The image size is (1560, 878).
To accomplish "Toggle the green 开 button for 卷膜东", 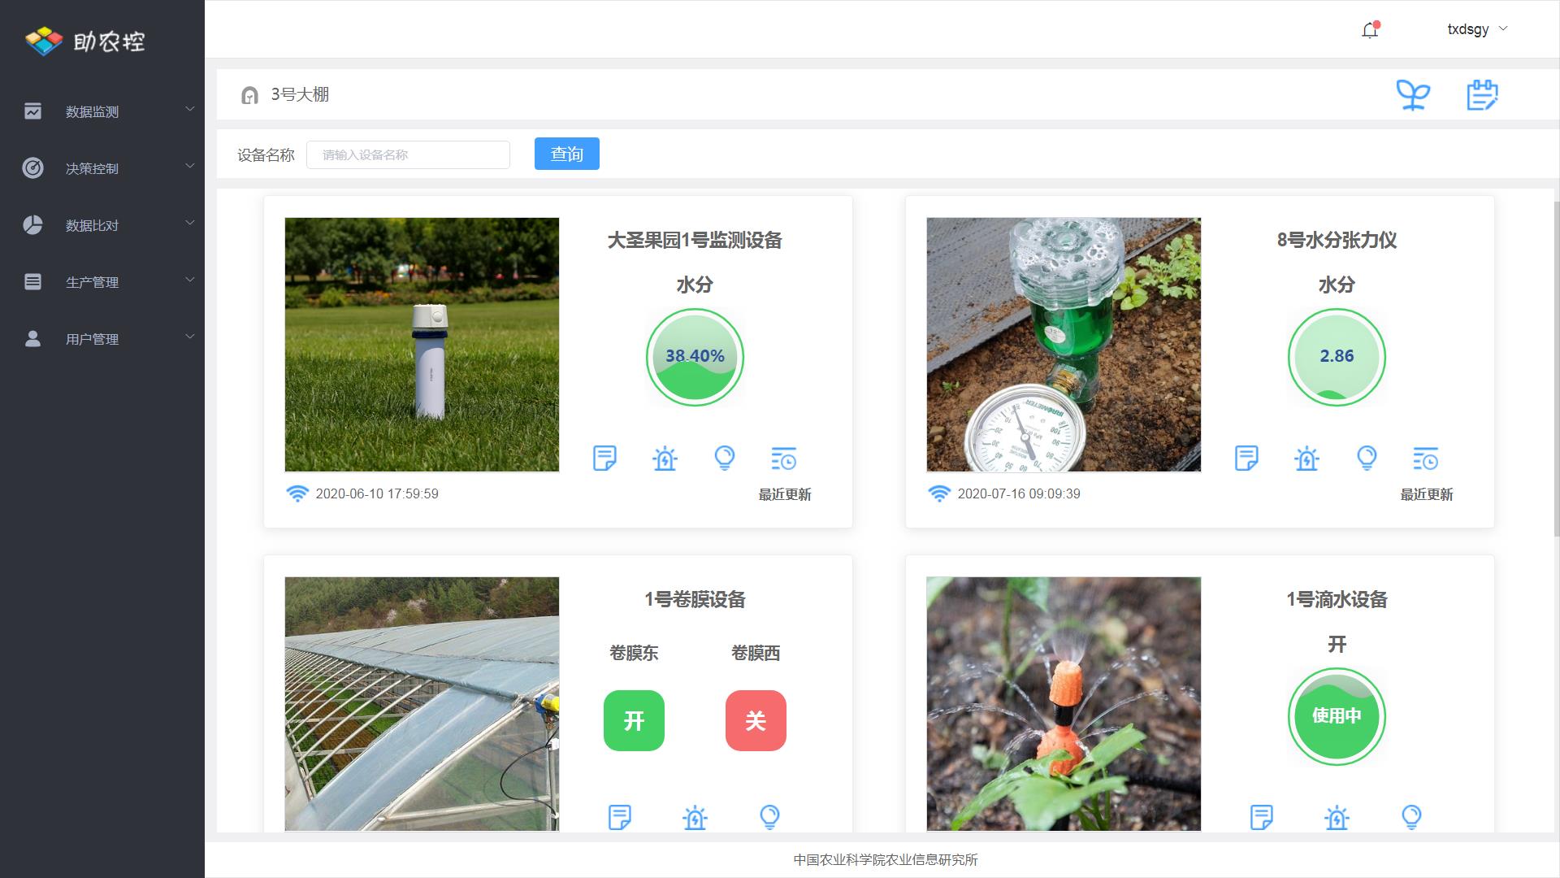I will tap(634, 720).
